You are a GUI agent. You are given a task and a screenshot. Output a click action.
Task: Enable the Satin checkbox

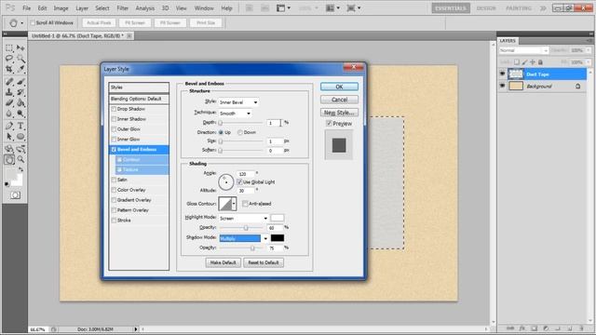(x=114, y=180)
